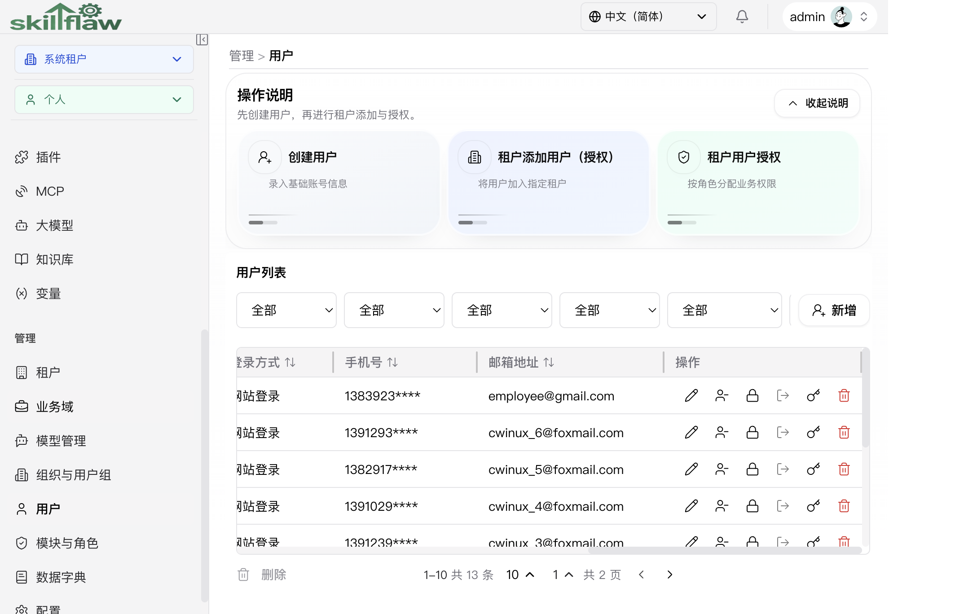Click the table vertical scrollbar

(x=866, y=397)
